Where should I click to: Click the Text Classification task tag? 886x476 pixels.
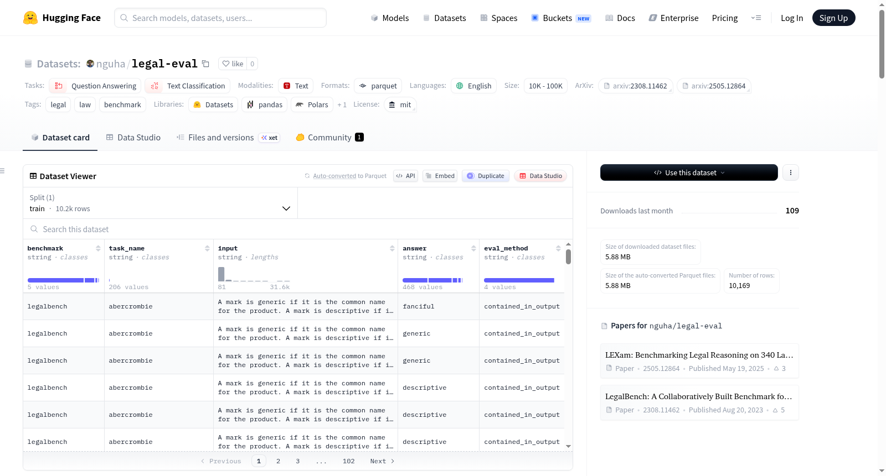pos(188,86)
